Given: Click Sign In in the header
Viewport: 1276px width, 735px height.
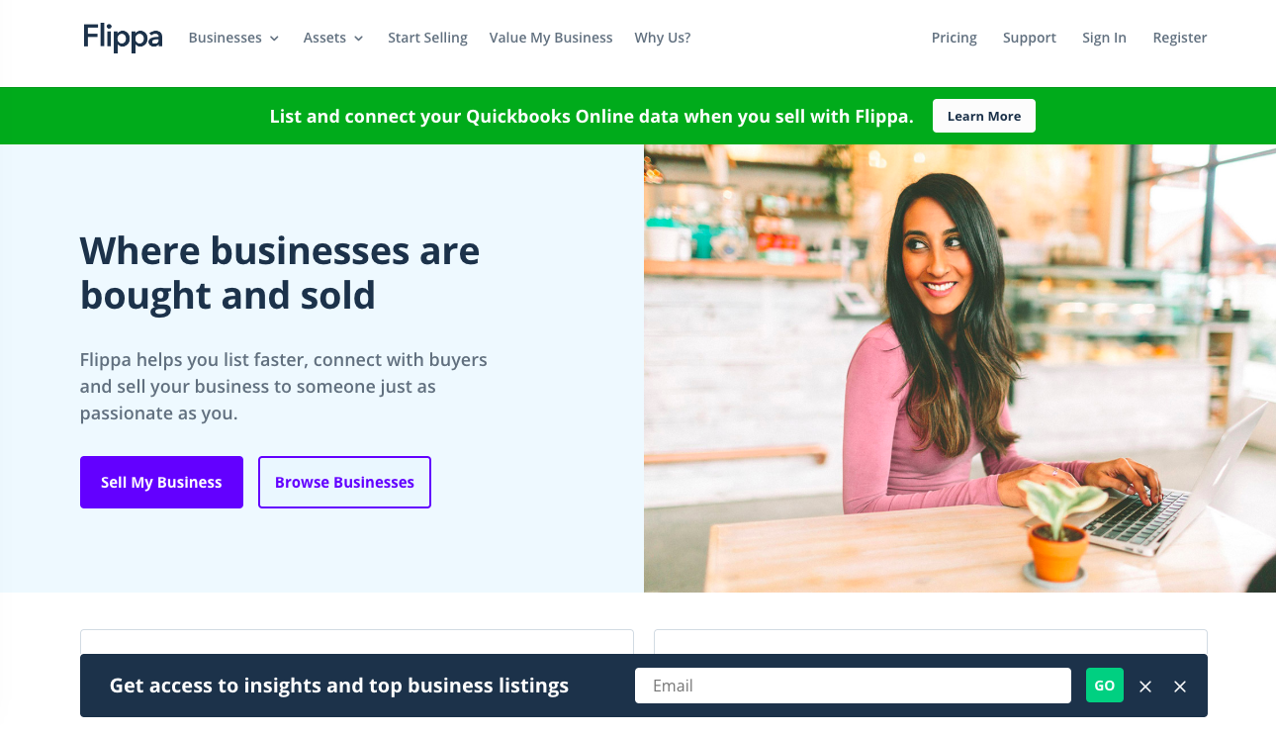Looking at the screenshot, I should [1104, 38].
